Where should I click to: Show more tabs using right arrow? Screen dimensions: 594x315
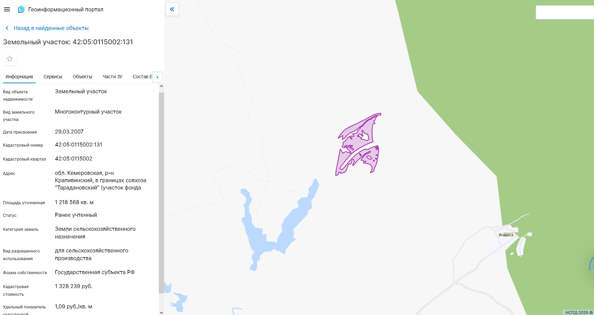click(157, 77)
